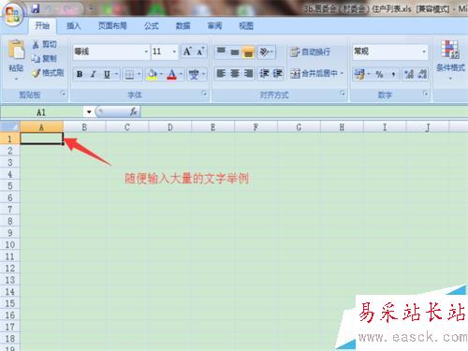The width and height of the screenshot is (468, 351).
Task: Open the clipboard group dialog launcher
Action: tap(64, 93)
